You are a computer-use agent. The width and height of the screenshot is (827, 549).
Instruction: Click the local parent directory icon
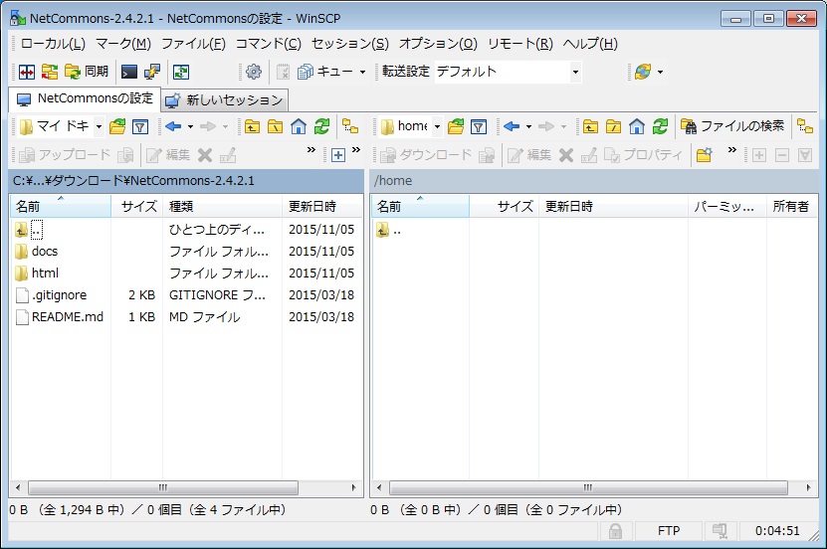pos(252,126)
